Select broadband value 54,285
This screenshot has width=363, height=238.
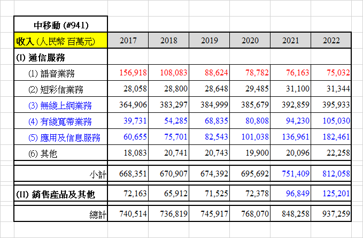(x=176, y=121)
